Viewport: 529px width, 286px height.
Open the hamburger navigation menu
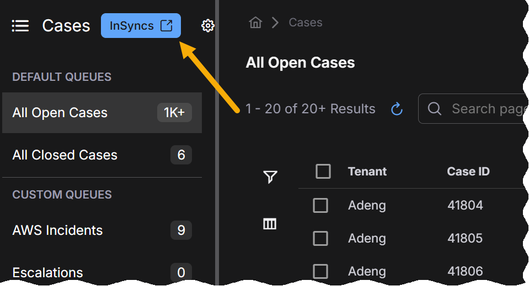(20, 26)
